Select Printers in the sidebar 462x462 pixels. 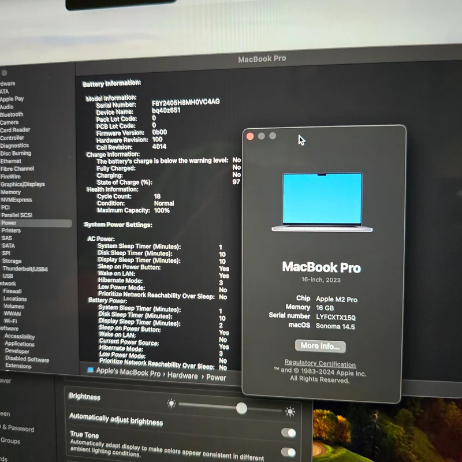(x=11, y=230)
